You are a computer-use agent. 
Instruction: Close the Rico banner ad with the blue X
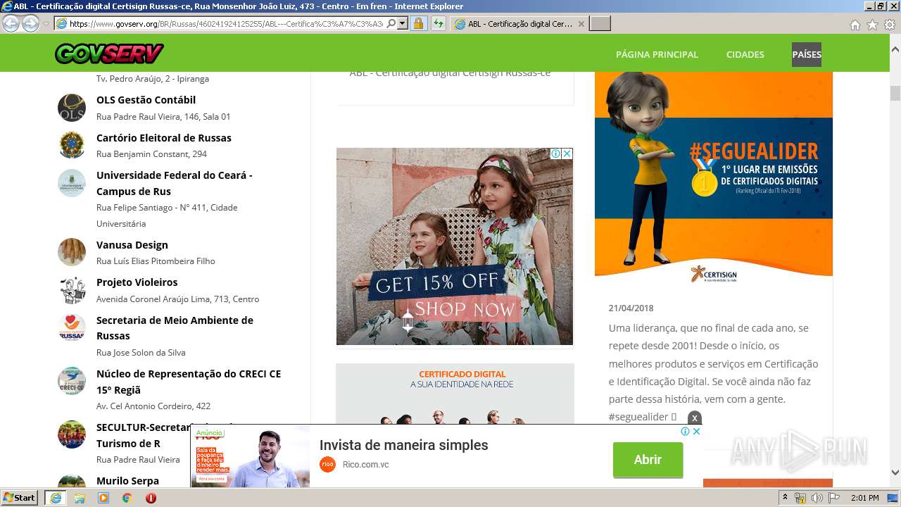click(696, 431)
